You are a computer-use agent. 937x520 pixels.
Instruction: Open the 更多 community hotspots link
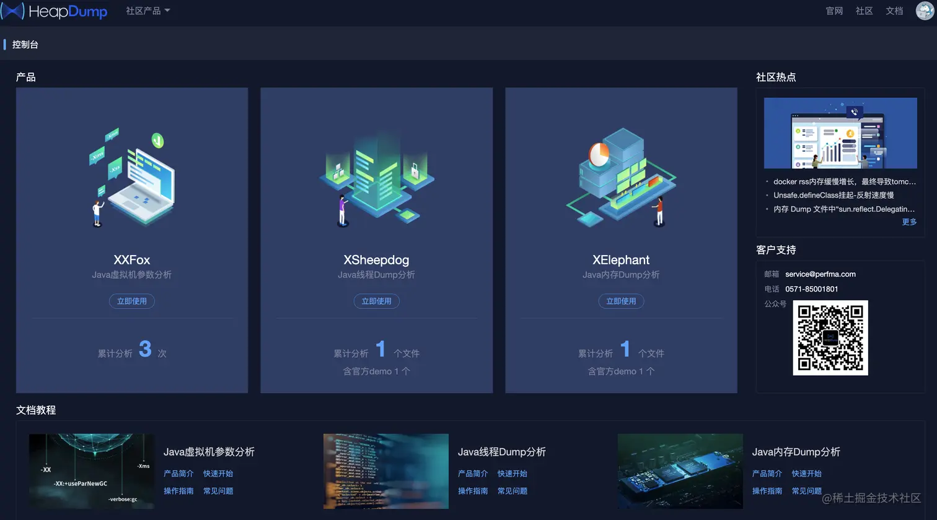tap(909, 222)
